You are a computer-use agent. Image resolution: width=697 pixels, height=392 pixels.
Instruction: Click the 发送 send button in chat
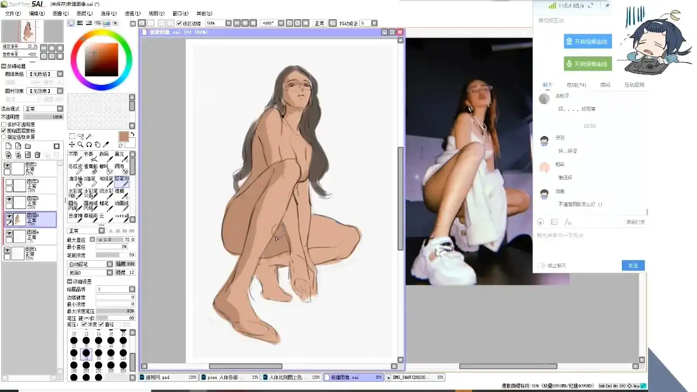(x=633, y=265)
